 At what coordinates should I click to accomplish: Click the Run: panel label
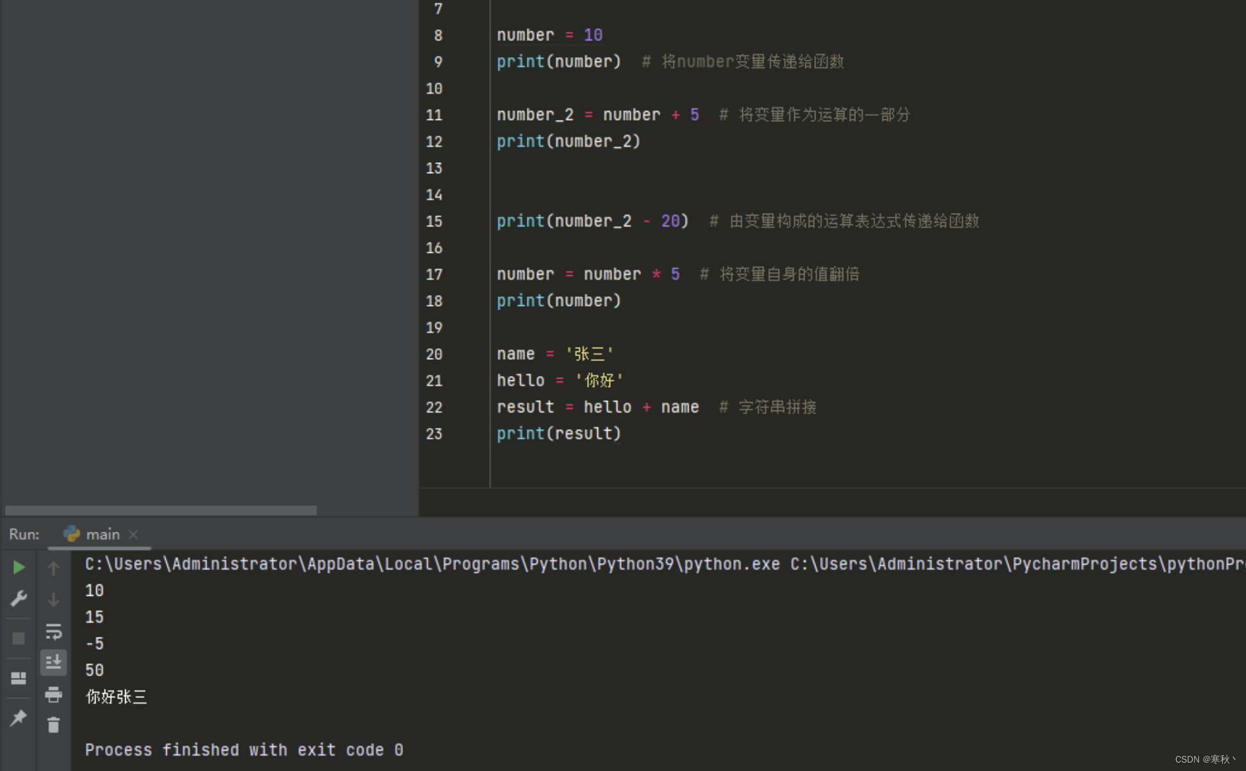point(24,534)
